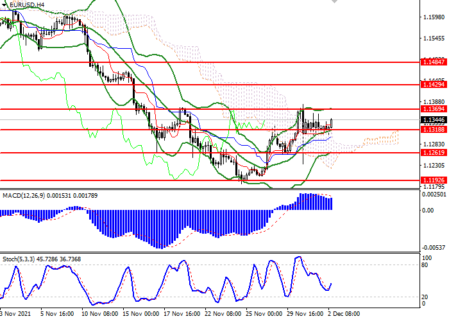Click the 2 Dec 08:00 time label
This screenshot has width=449, height=321.
coord(344,314)
